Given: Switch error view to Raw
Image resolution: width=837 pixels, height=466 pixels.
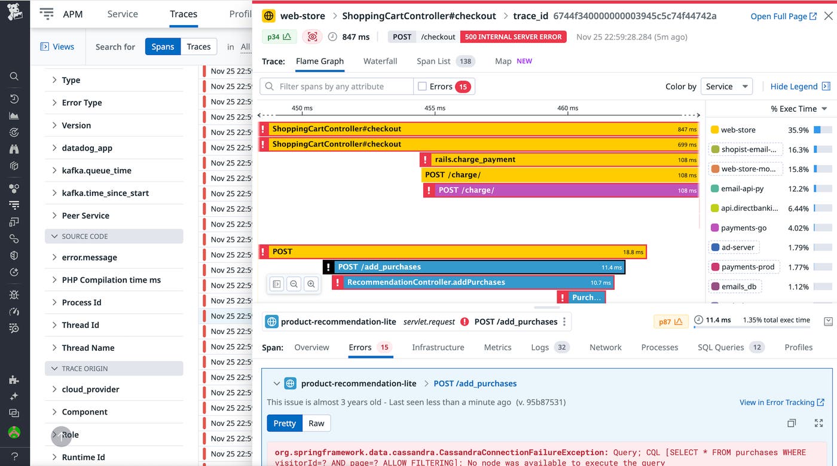Looking at the screenshot, I should click(316, 423).
